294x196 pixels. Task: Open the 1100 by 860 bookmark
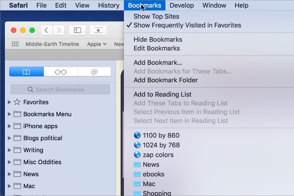[x=161, y=135]
